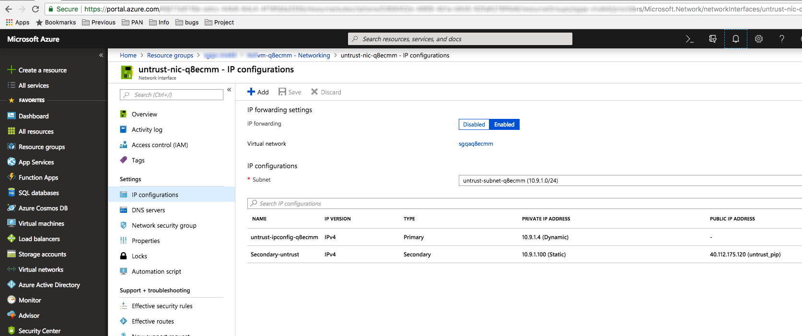Open portal settings gear icon
This screenshot has width=802, height=336.
(x=758, y=39)
